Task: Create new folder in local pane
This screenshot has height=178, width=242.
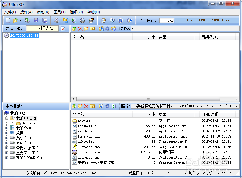Action: point(80,106)
